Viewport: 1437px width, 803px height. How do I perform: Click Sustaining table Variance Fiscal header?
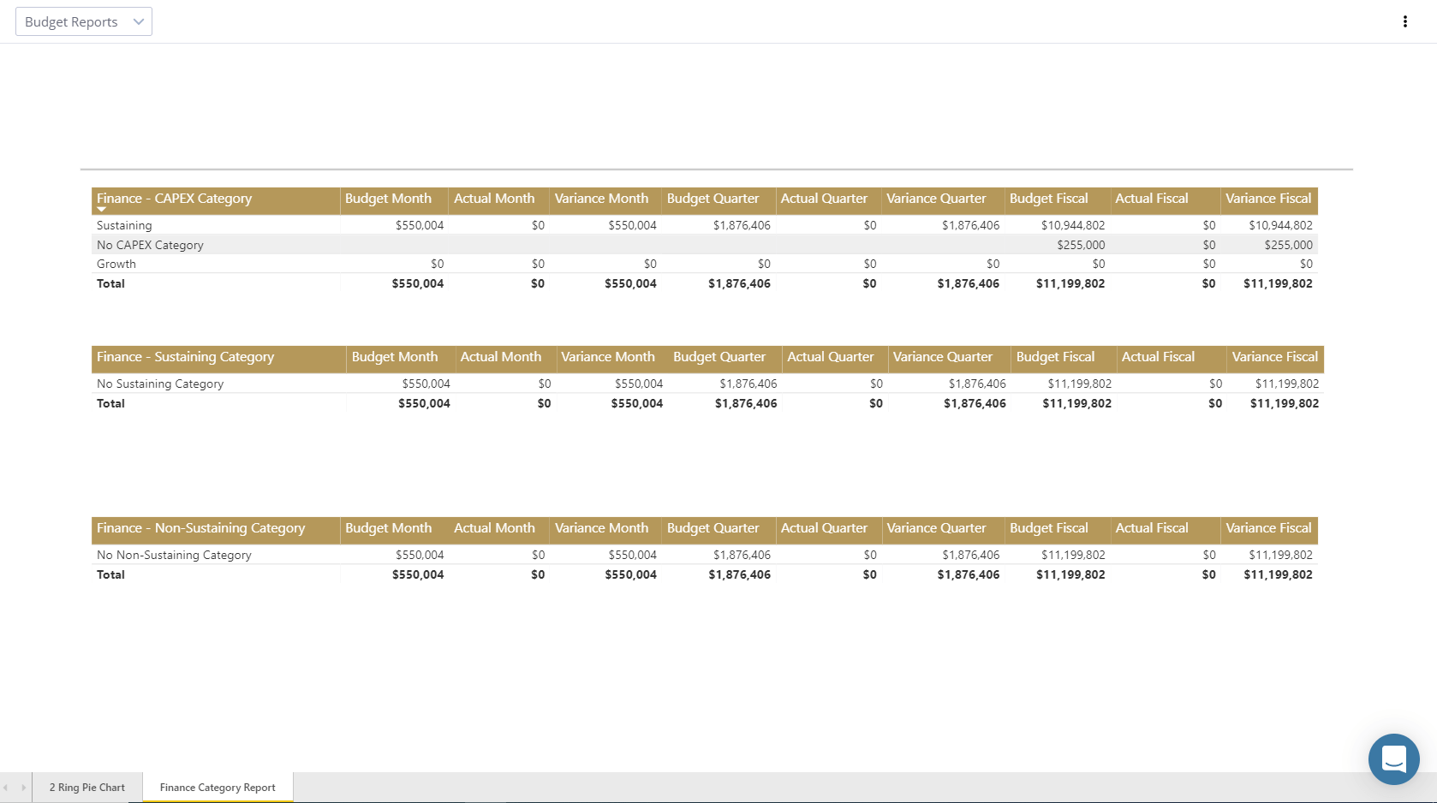pyautogui.click(x=1275, y=357)
